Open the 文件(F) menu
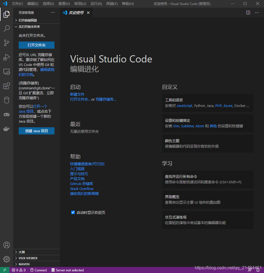264x273 pixels. [x=17, y=4]
